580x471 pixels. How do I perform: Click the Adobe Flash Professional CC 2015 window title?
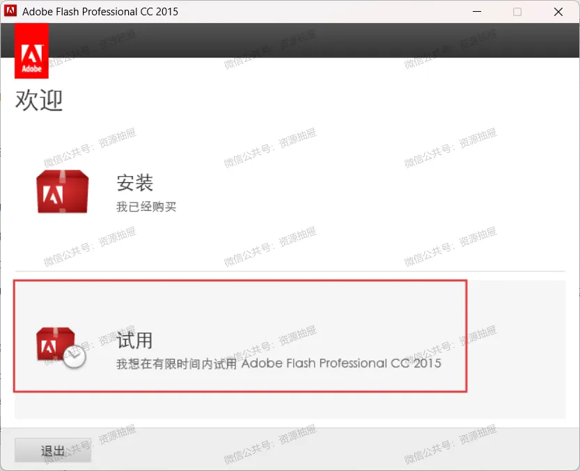pyautogui.click(x=100, y=11)
